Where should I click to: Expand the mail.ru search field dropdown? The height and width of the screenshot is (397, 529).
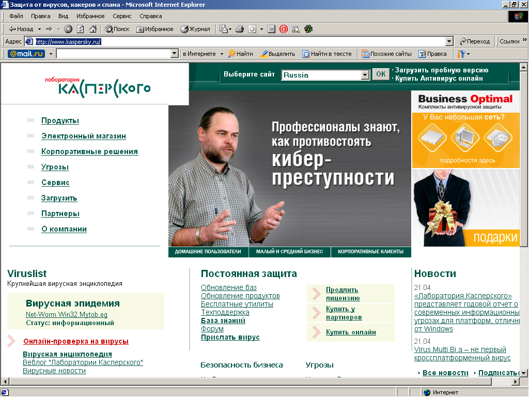[175, 54]
